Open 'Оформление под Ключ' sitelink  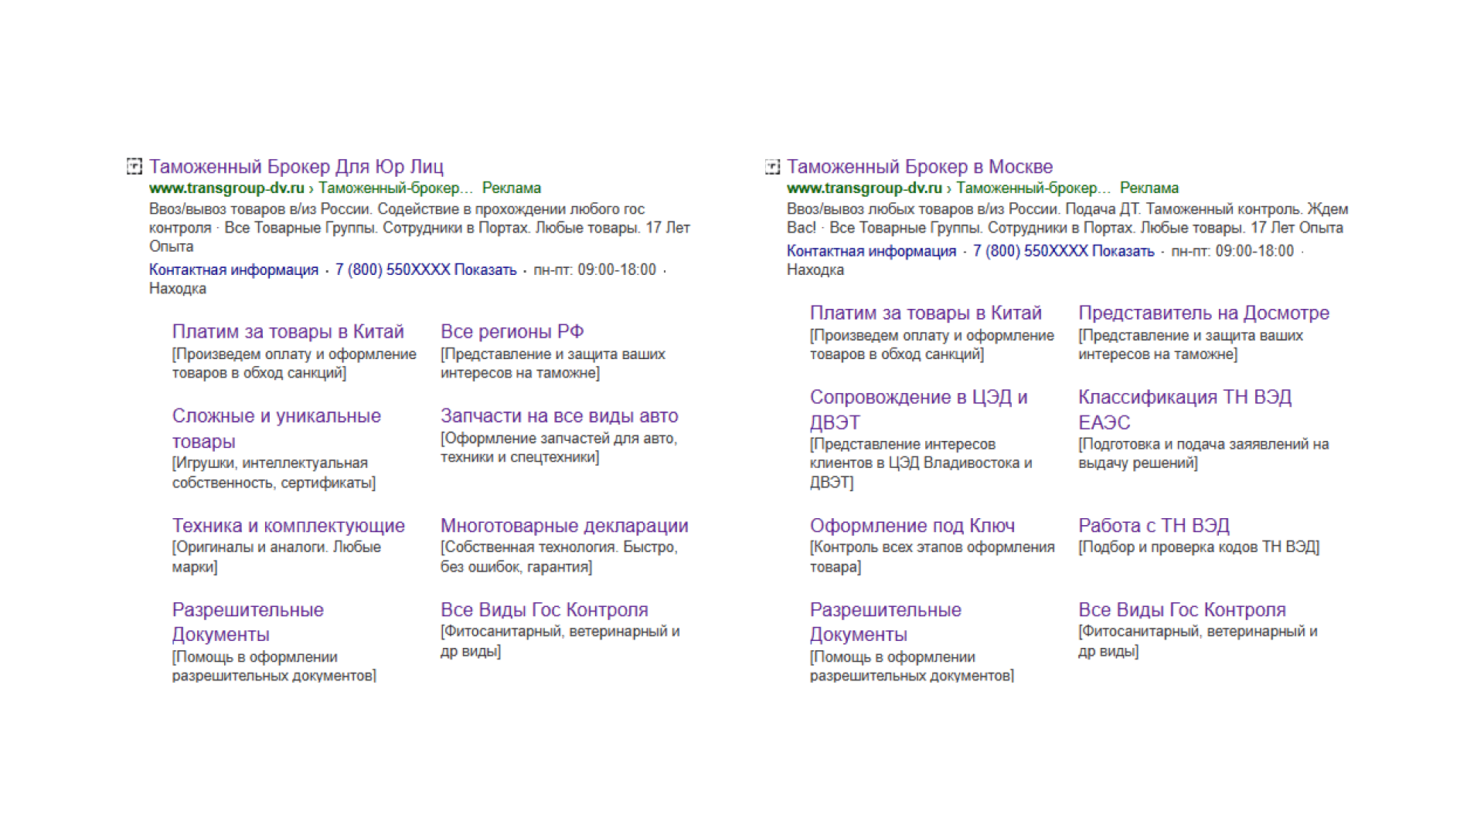tap(912, 526)
